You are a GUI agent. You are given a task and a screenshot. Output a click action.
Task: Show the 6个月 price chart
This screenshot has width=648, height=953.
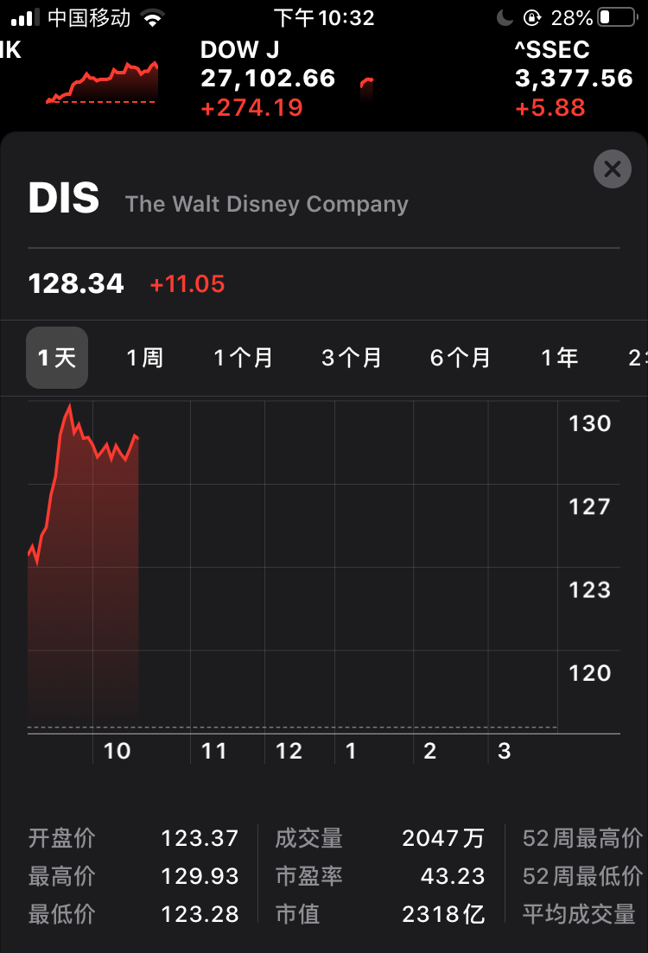pyautogui.click(x=460, y=358)
